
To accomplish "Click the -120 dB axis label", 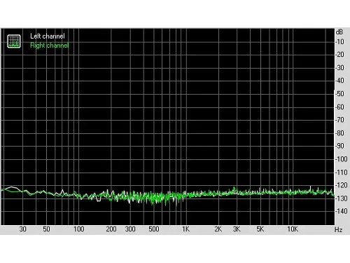I will click(x=342, y=185).
